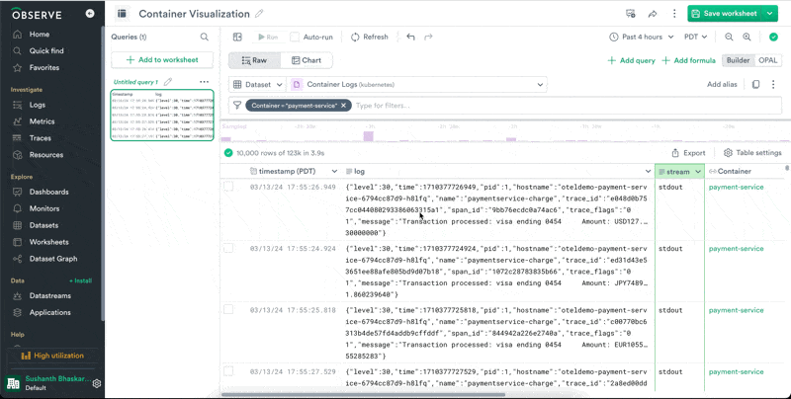The width and height of the screenshot is (791, 399).
Task: Click Add query
Action: [631, 60]
